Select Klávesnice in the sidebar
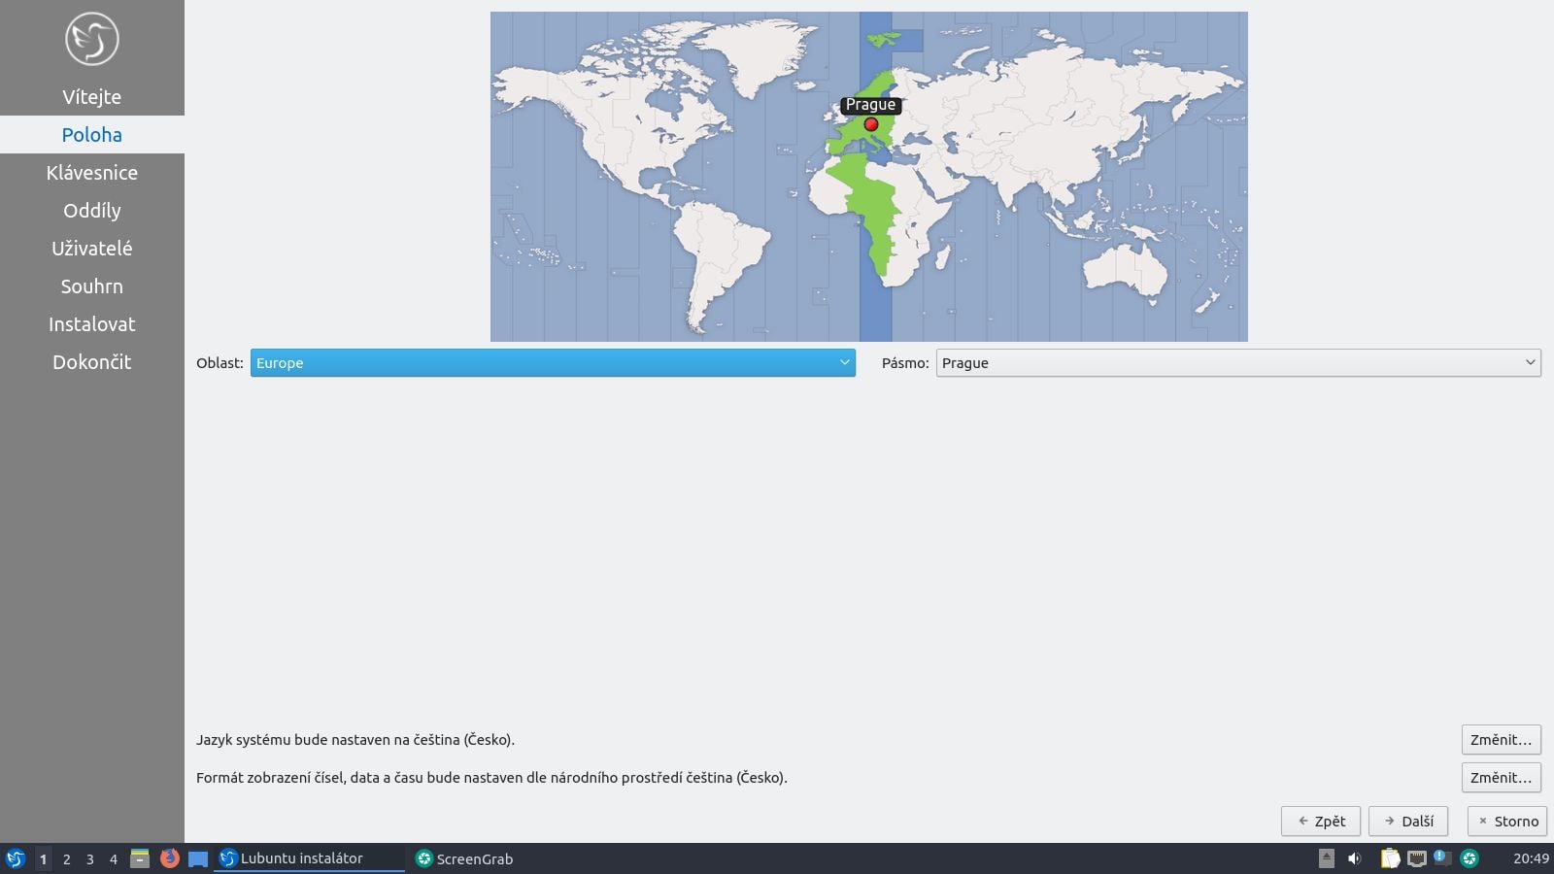 point(92,172)
